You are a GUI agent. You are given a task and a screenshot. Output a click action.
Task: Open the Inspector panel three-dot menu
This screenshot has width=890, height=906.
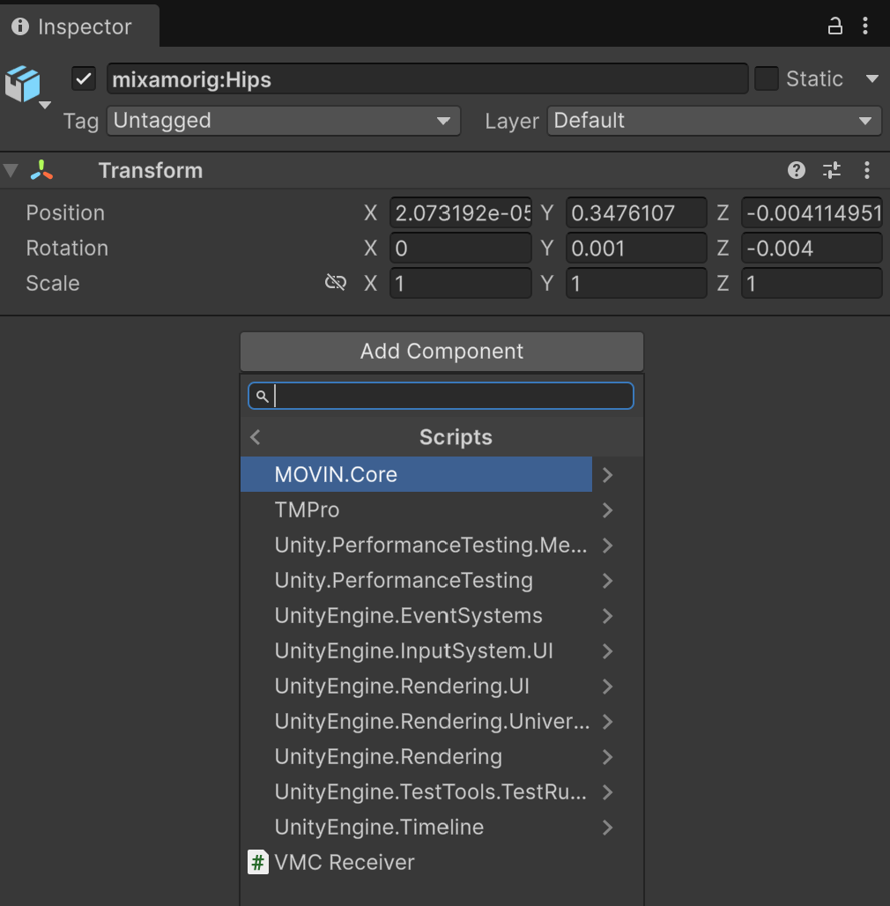[x=865, y=26]
